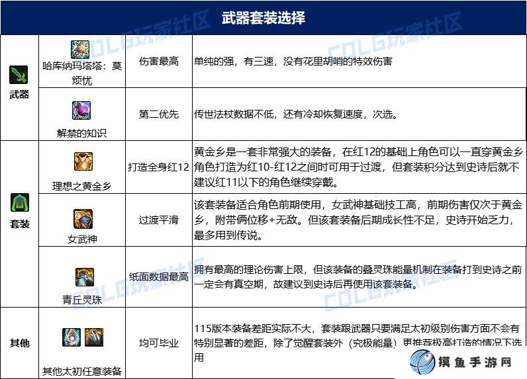Select the description starting 传世法杖数据不低

tap(296, 114)
